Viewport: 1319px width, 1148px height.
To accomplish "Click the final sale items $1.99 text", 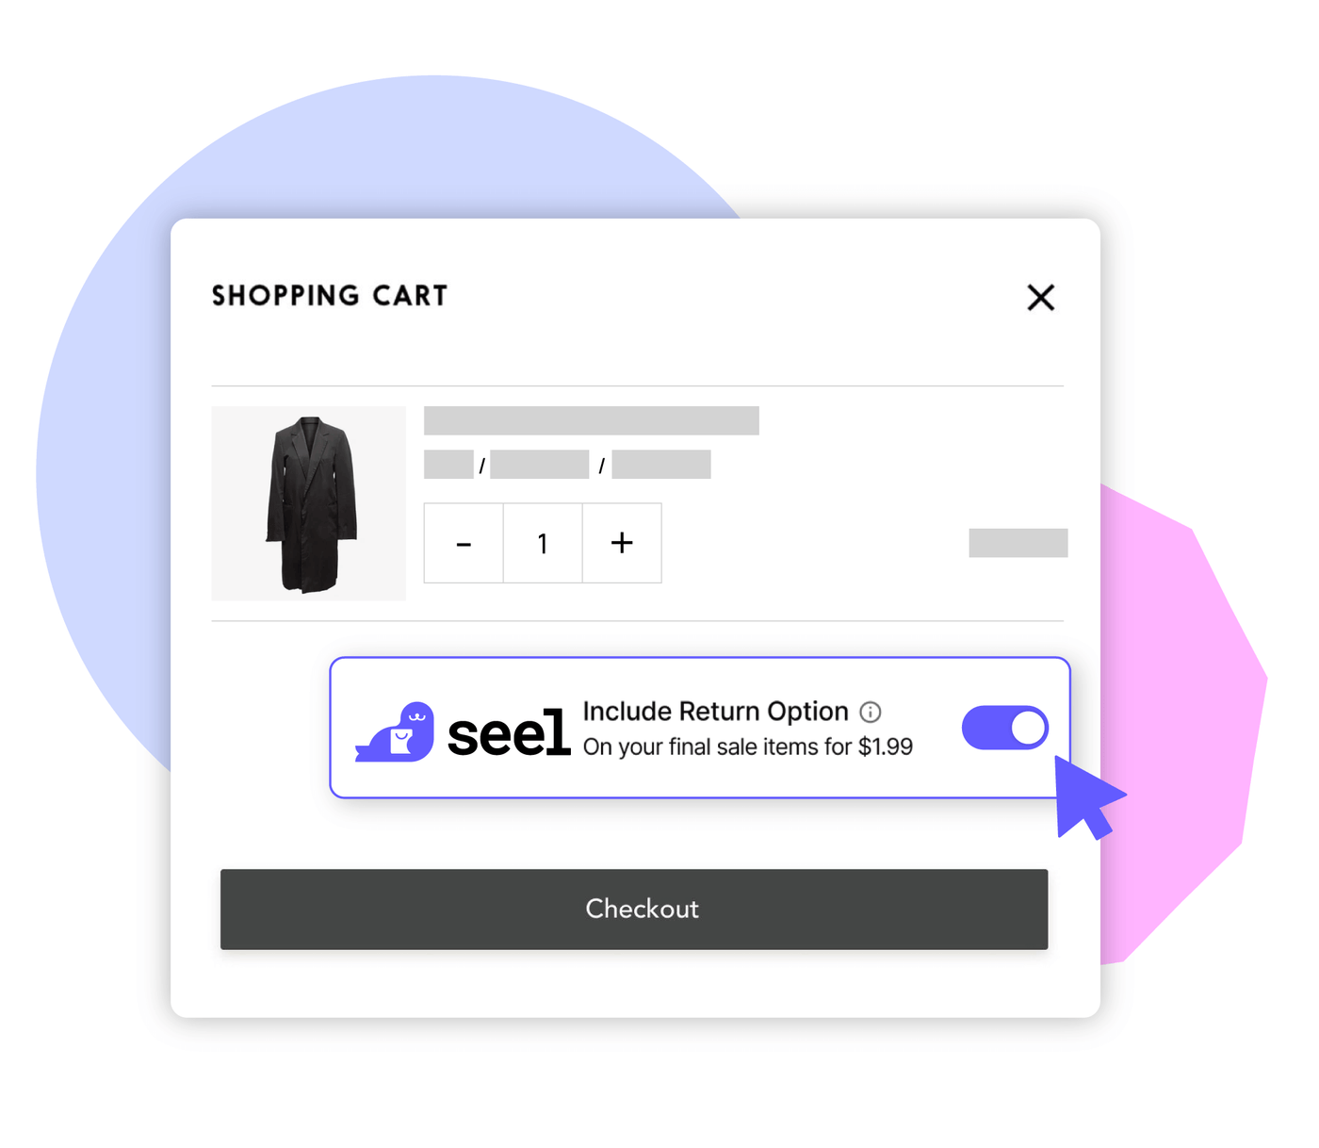I will click(x=748, y=746).
